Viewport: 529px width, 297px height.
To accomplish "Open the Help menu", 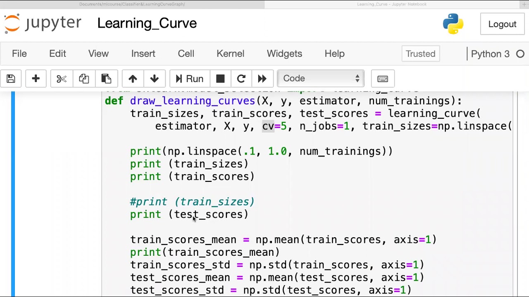I will click(334, 54).
